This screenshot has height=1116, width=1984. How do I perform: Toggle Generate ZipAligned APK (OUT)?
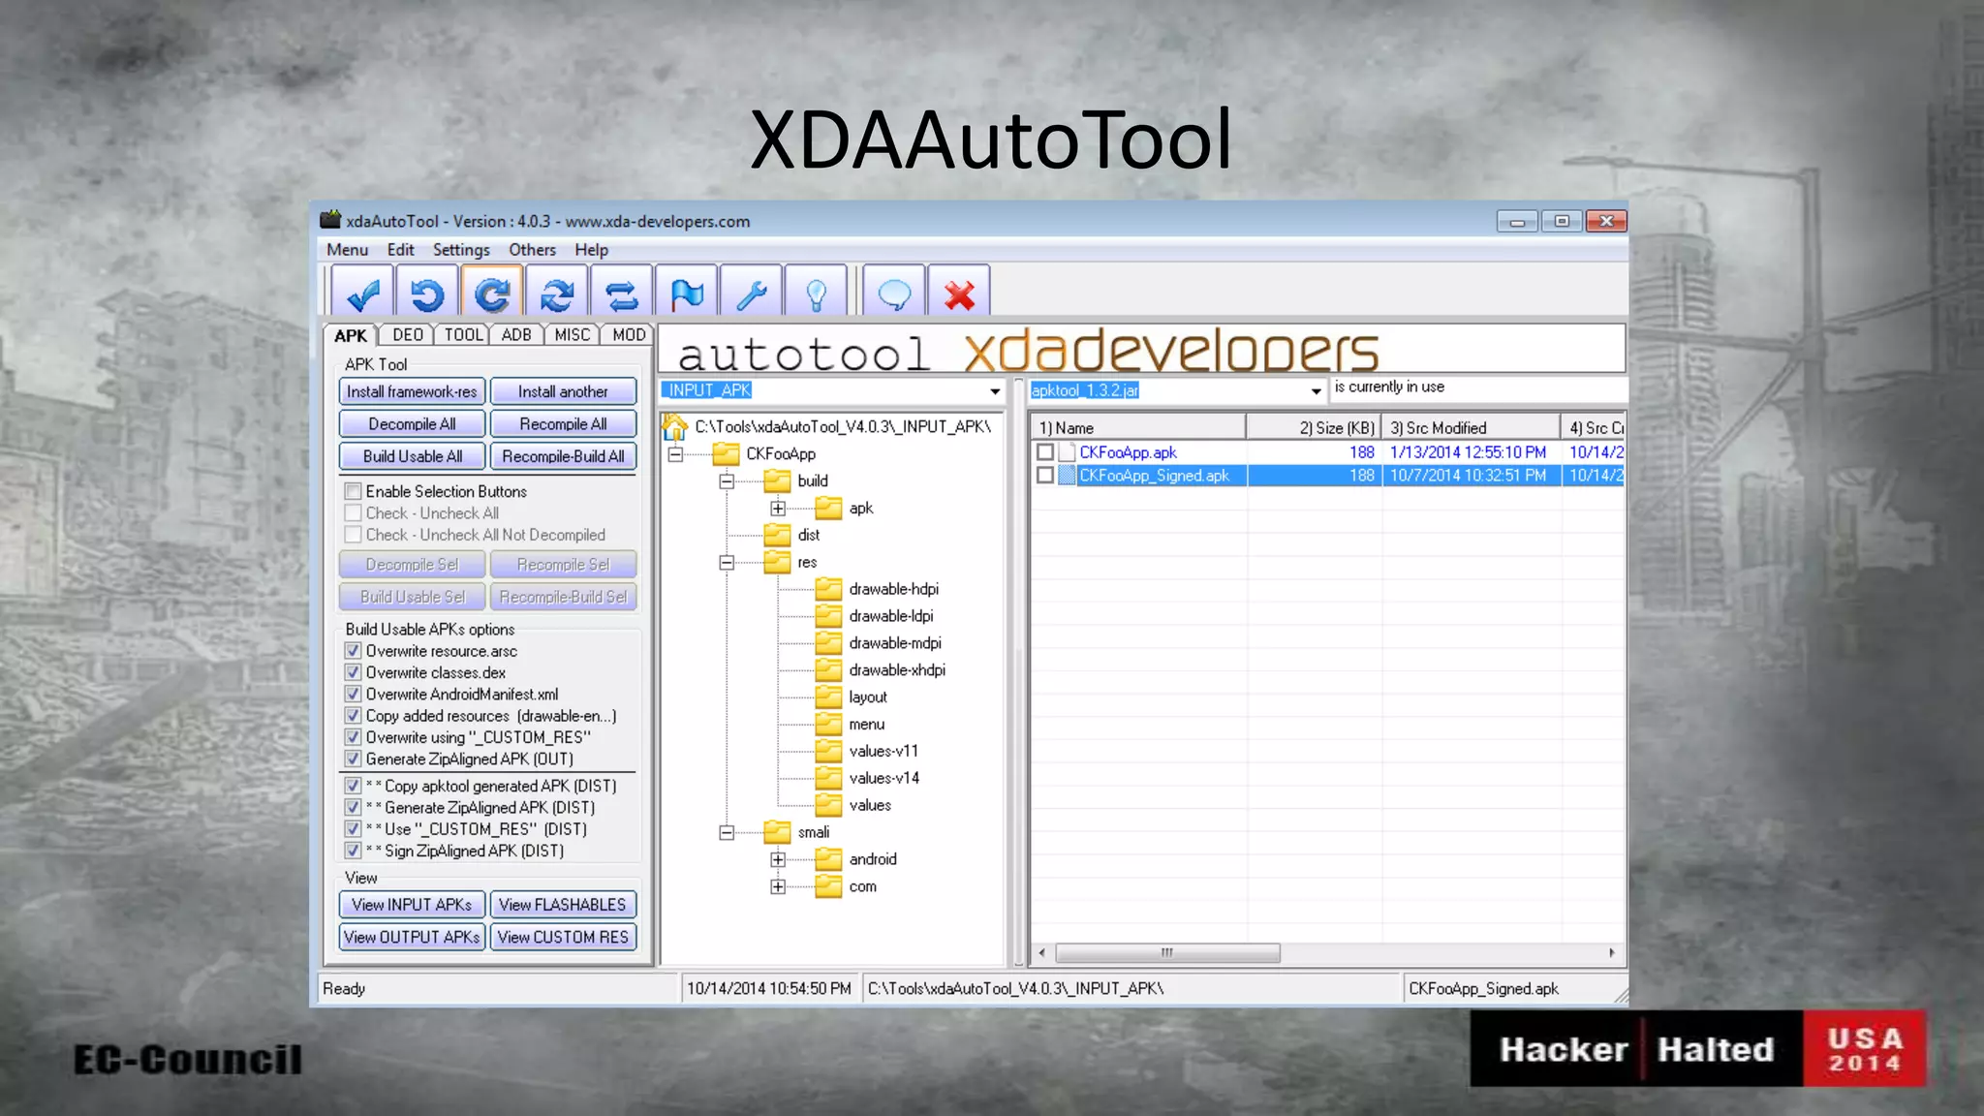[x=354, y=759]
